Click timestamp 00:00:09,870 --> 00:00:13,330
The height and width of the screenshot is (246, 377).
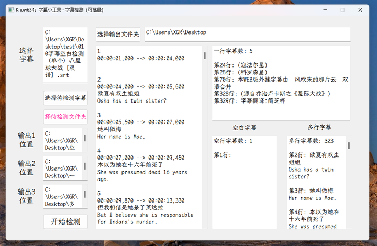click(x=141, y=200)
